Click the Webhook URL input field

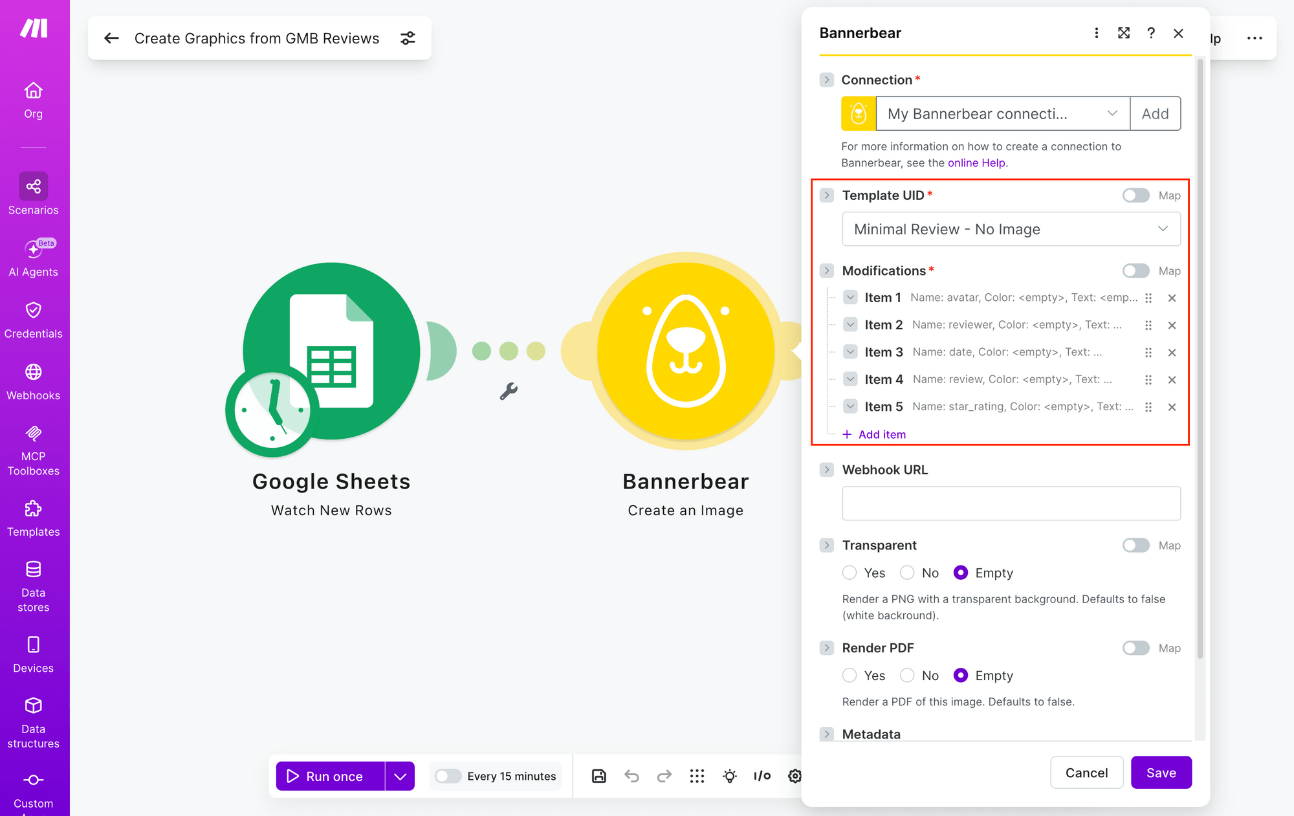coord(1011,503)
